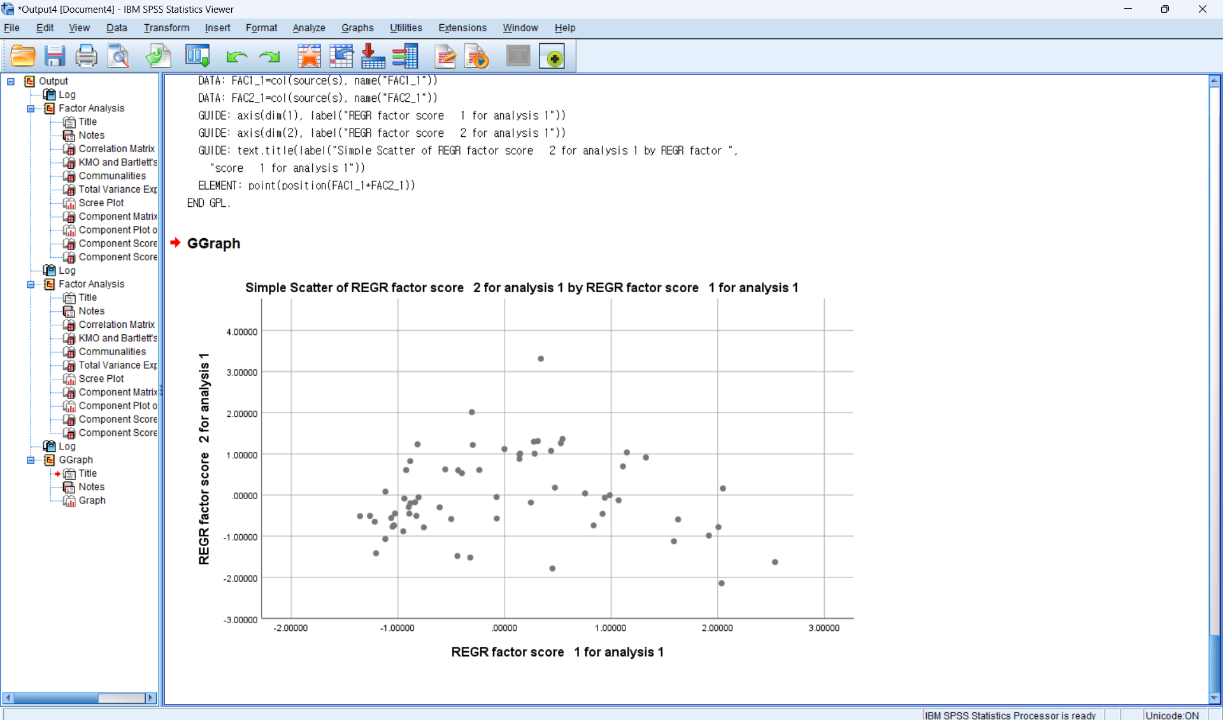
Task: Collapse the first Factor Analysis node
Action: click(31, 109)
